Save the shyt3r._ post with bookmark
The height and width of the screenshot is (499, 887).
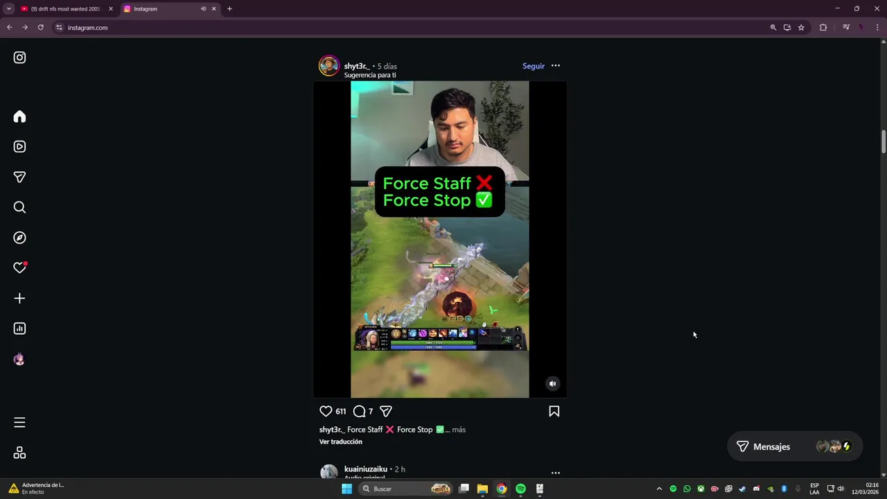(x=554, y=411)
